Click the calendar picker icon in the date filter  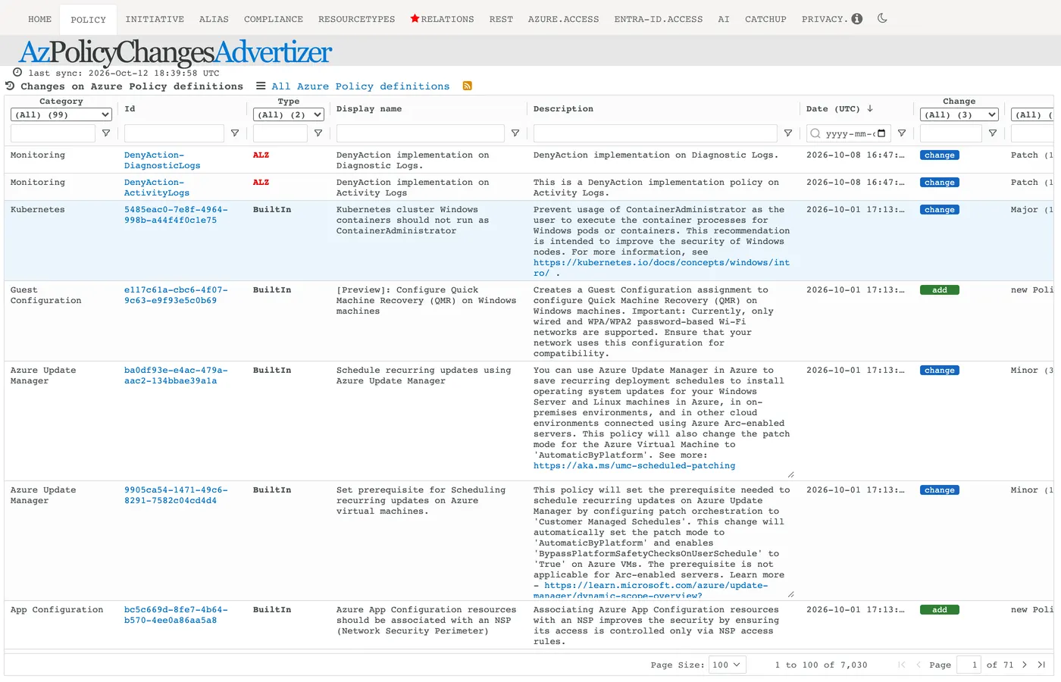click(x=881, y=133)
